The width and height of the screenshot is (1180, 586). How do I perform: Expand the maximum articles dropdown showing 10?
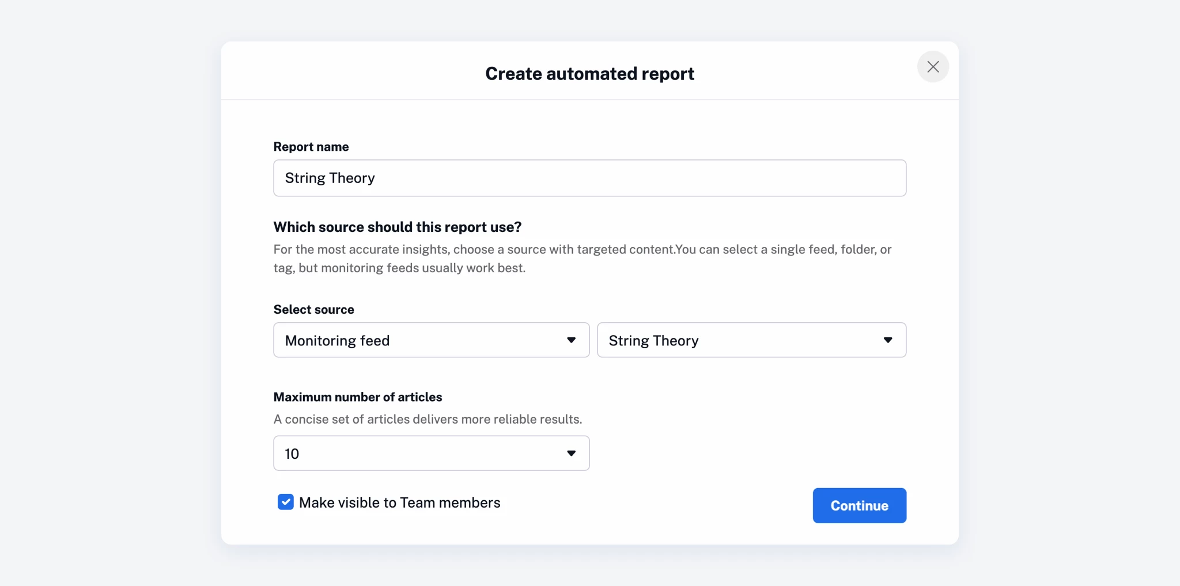[431, 454]
